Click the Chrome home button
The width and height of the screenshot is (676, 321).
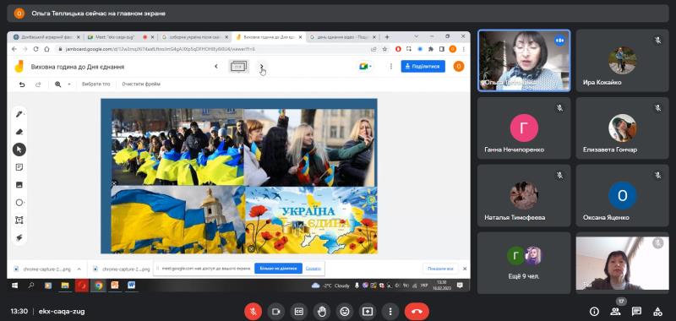click(46, 49)
